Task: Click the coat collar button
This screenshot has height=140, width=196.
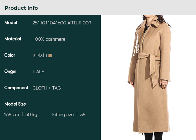Action: [x=153, y=26]
